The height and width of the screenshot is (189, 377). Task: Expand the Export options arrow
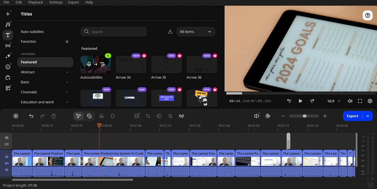[368, 116]
